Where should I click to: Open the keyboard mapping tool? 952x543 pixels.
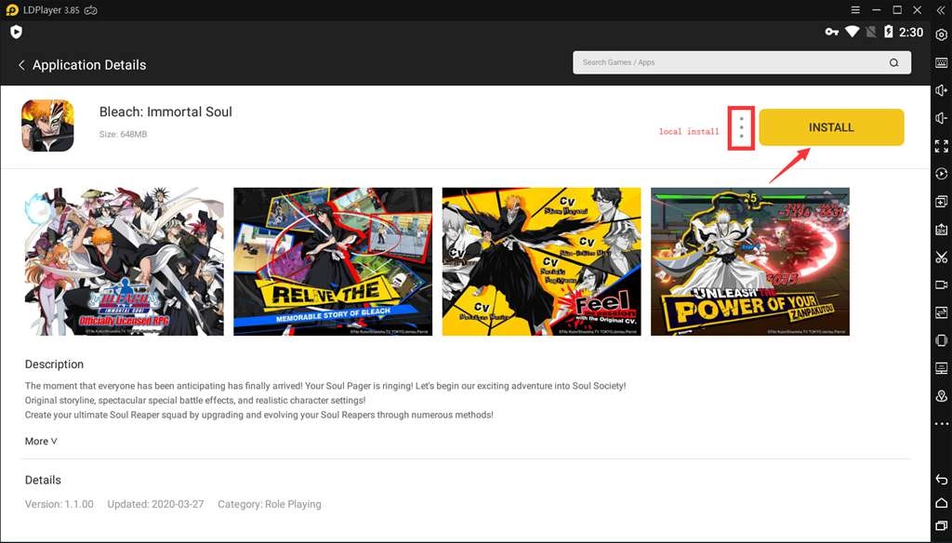(x=941, y=62)
